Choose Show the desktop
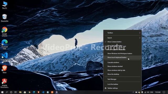 (122, 74)
